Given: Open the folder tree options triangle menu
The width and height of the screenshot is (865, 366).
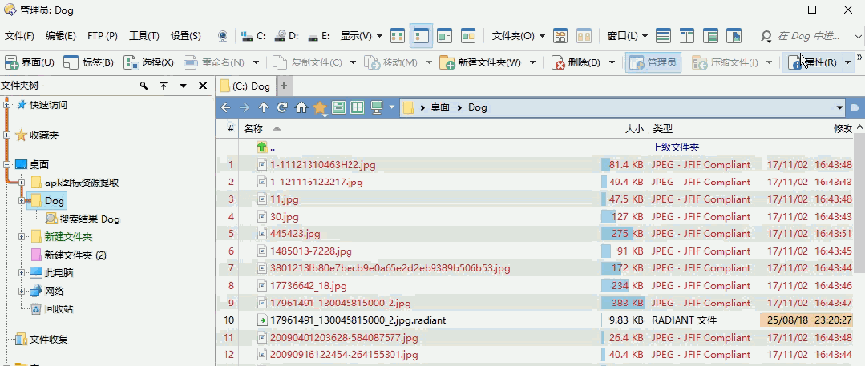Looking at the screenshot, I should 183,86.
